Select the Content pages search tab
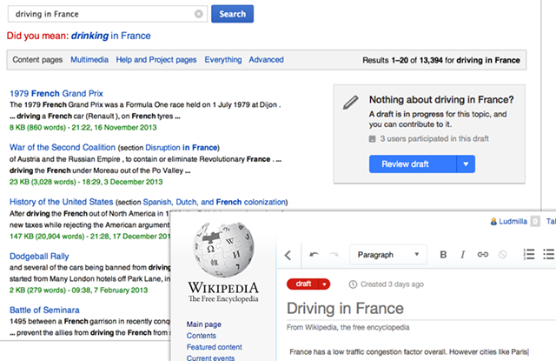Image resolution: width=556 pixels, height=361 pixels. 37,60
